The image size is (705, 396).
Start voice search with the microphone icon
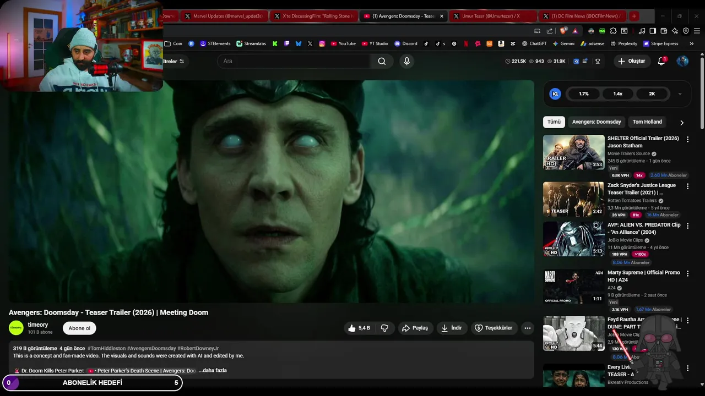click(x=407, y=61)
